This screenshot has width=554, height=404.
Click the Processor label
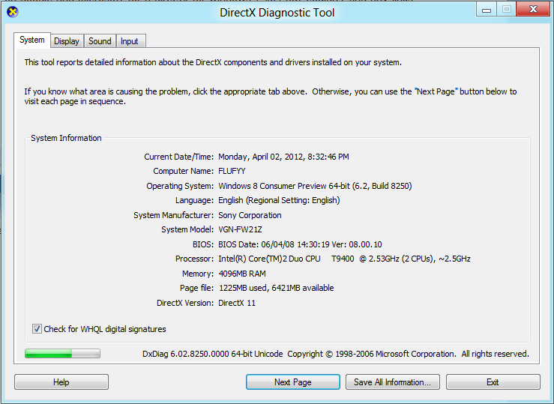(x=194, y=259)
